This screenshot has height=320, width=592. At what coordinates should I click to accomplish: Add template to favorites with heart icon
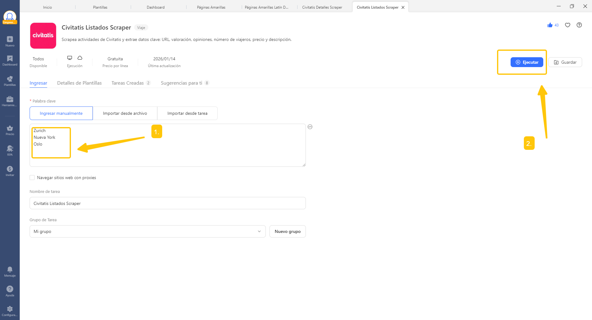568,25
